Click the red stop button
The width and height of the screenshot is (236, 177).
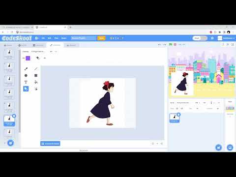[x=175, y=44]
